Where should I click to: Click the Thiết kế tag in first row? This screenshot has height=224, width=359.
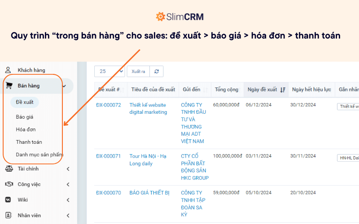click(348, 107)
